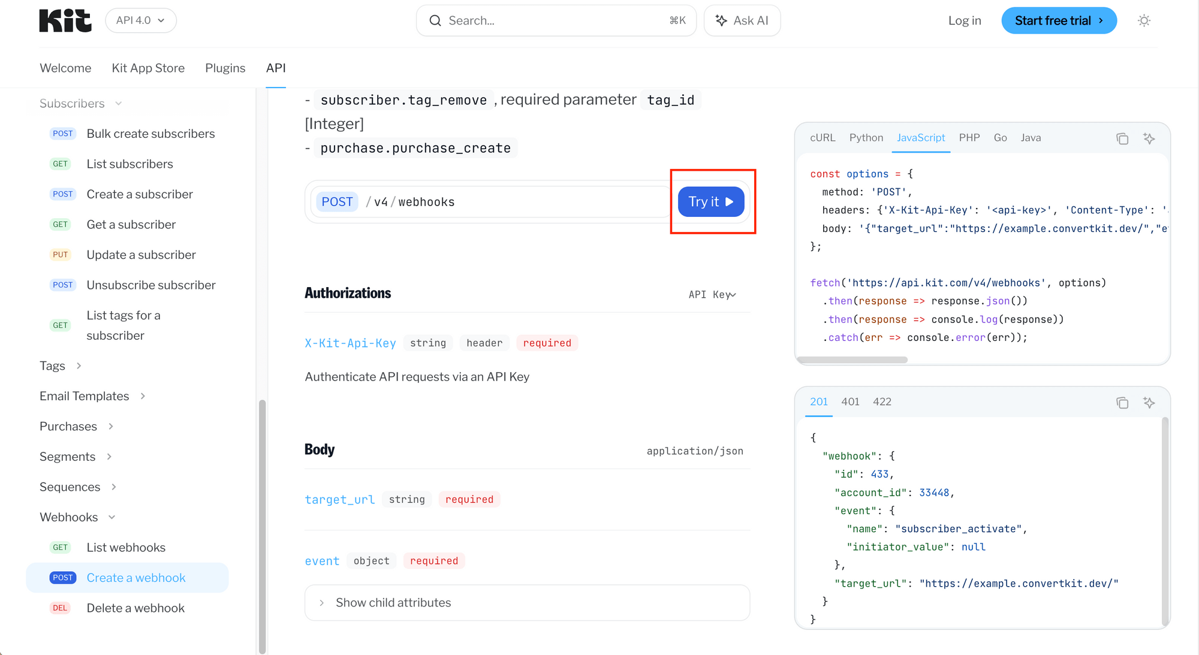Expand the Segments section

[76, 457]
